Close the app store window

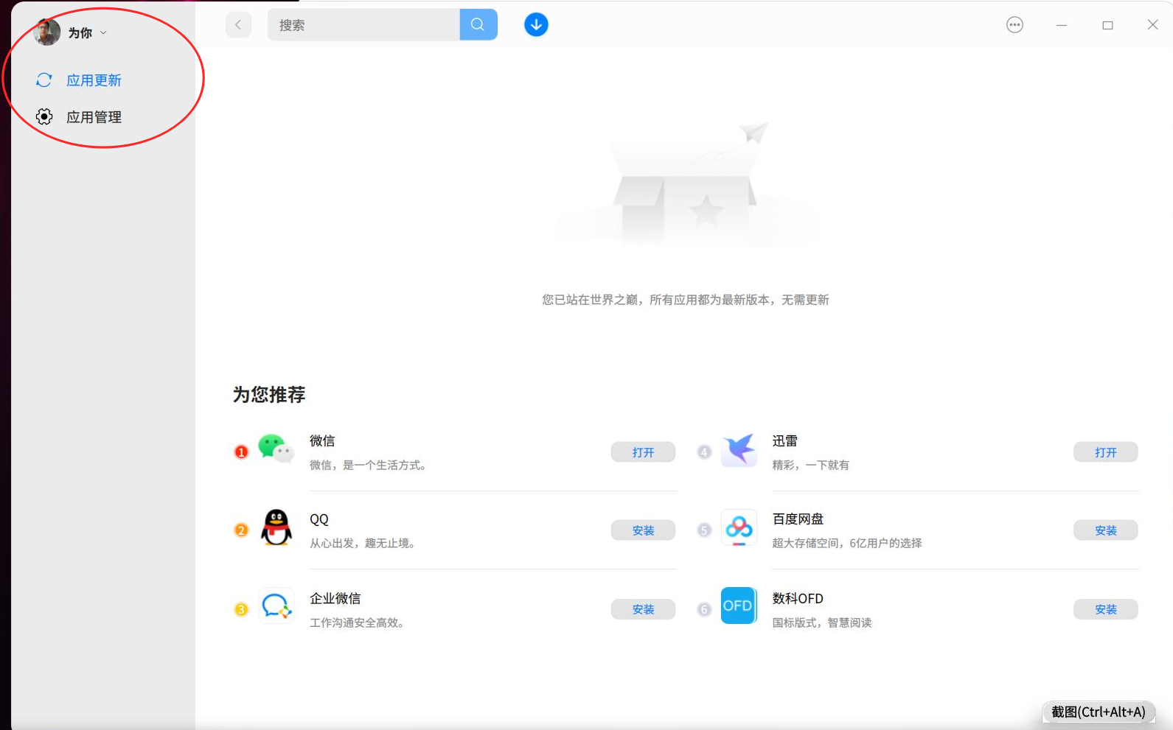[1153, 25]
